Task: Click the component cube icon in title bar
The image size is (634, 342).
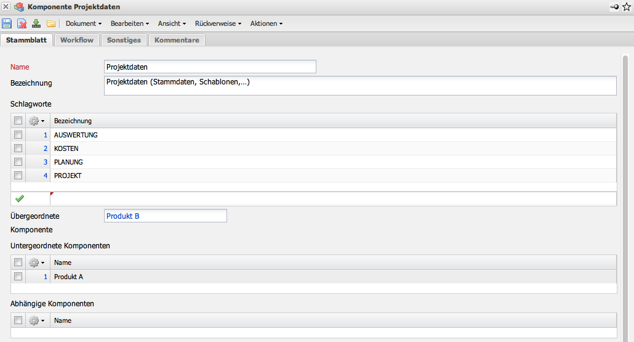Action: click(19, 7)
